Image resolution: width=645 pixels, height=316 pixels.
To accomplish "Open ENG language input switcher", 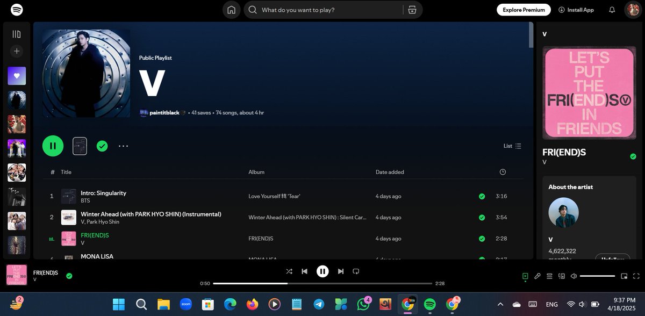I will (x=551, y=304).
